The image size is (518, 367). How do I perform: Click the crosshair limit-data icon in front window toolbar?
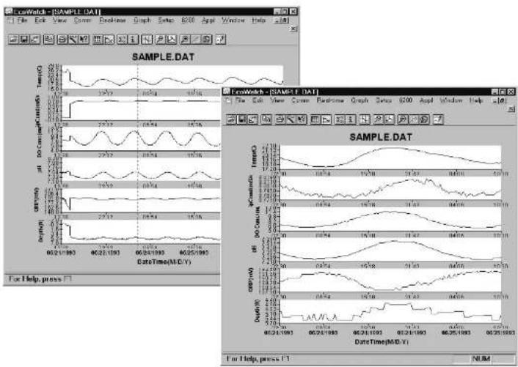365,119
